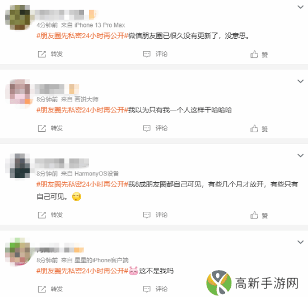The image size is (308, 297).
Task: Open hashtag #朋友圈先私密24小时再公开# in first post
Action: 82,36
